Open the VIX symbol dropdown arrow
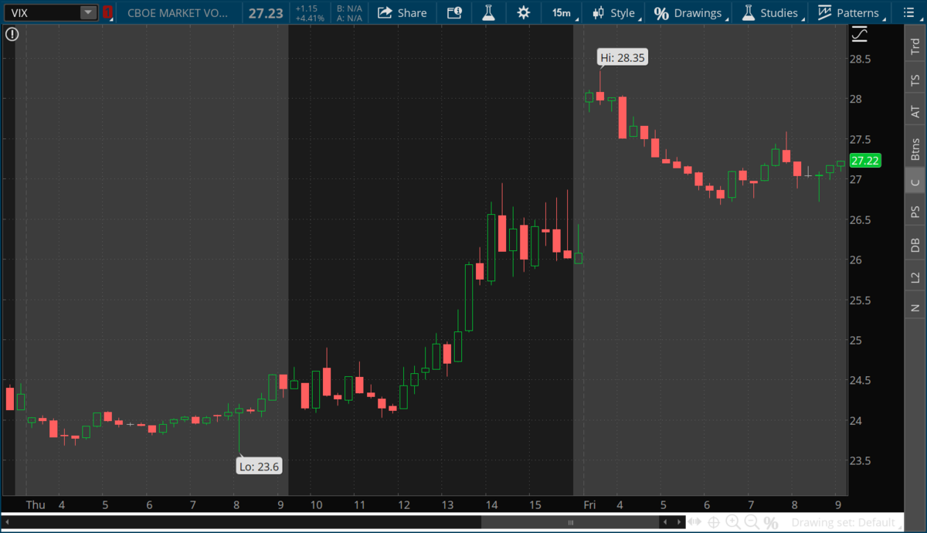The width and height of the screenshot is (927, 533). (x=88, y=12)
